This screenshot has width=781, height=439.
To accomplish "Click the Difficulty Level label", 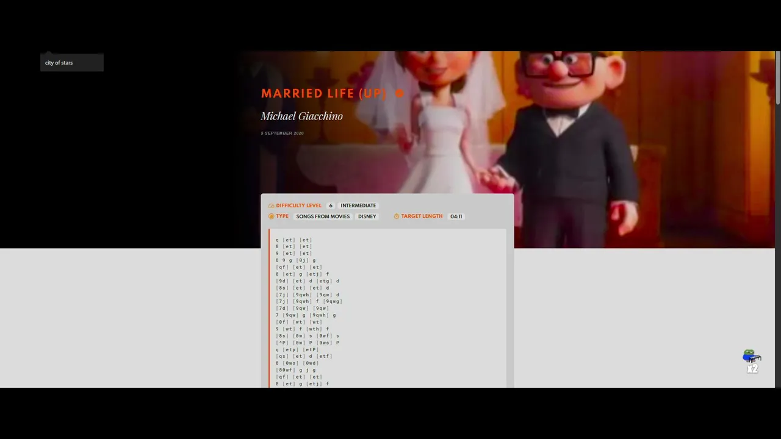I will coord(298,205).
